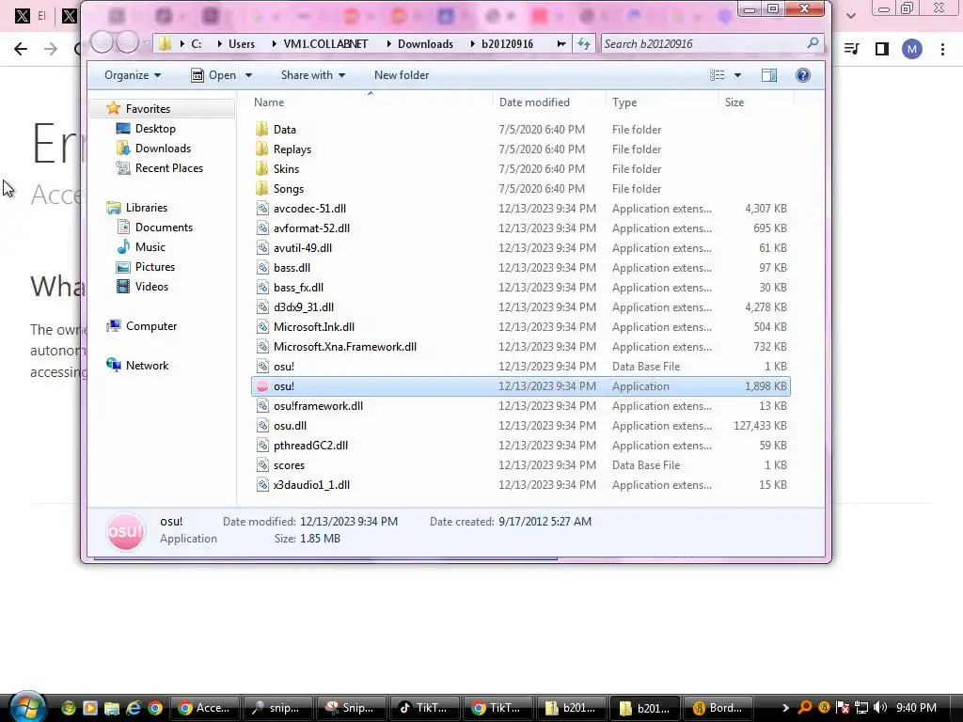Open Network in navigation pane
The image size is (963, 722).
pyautogui.click(x=147, y=366)
